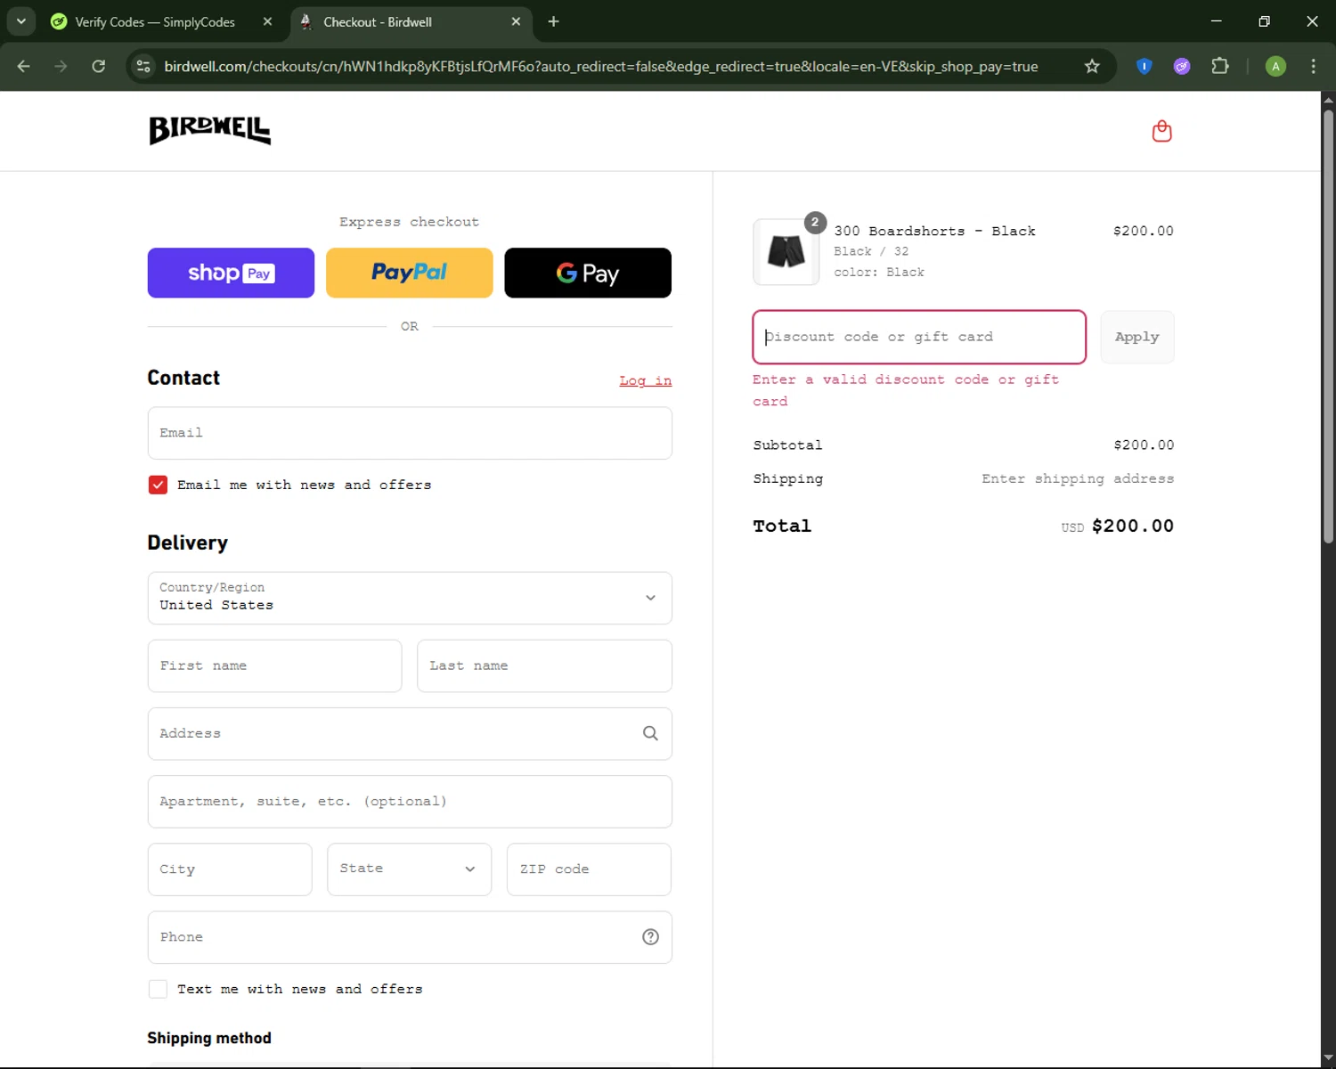Click the "Enter shipping address" text

tap(1078, 478)
